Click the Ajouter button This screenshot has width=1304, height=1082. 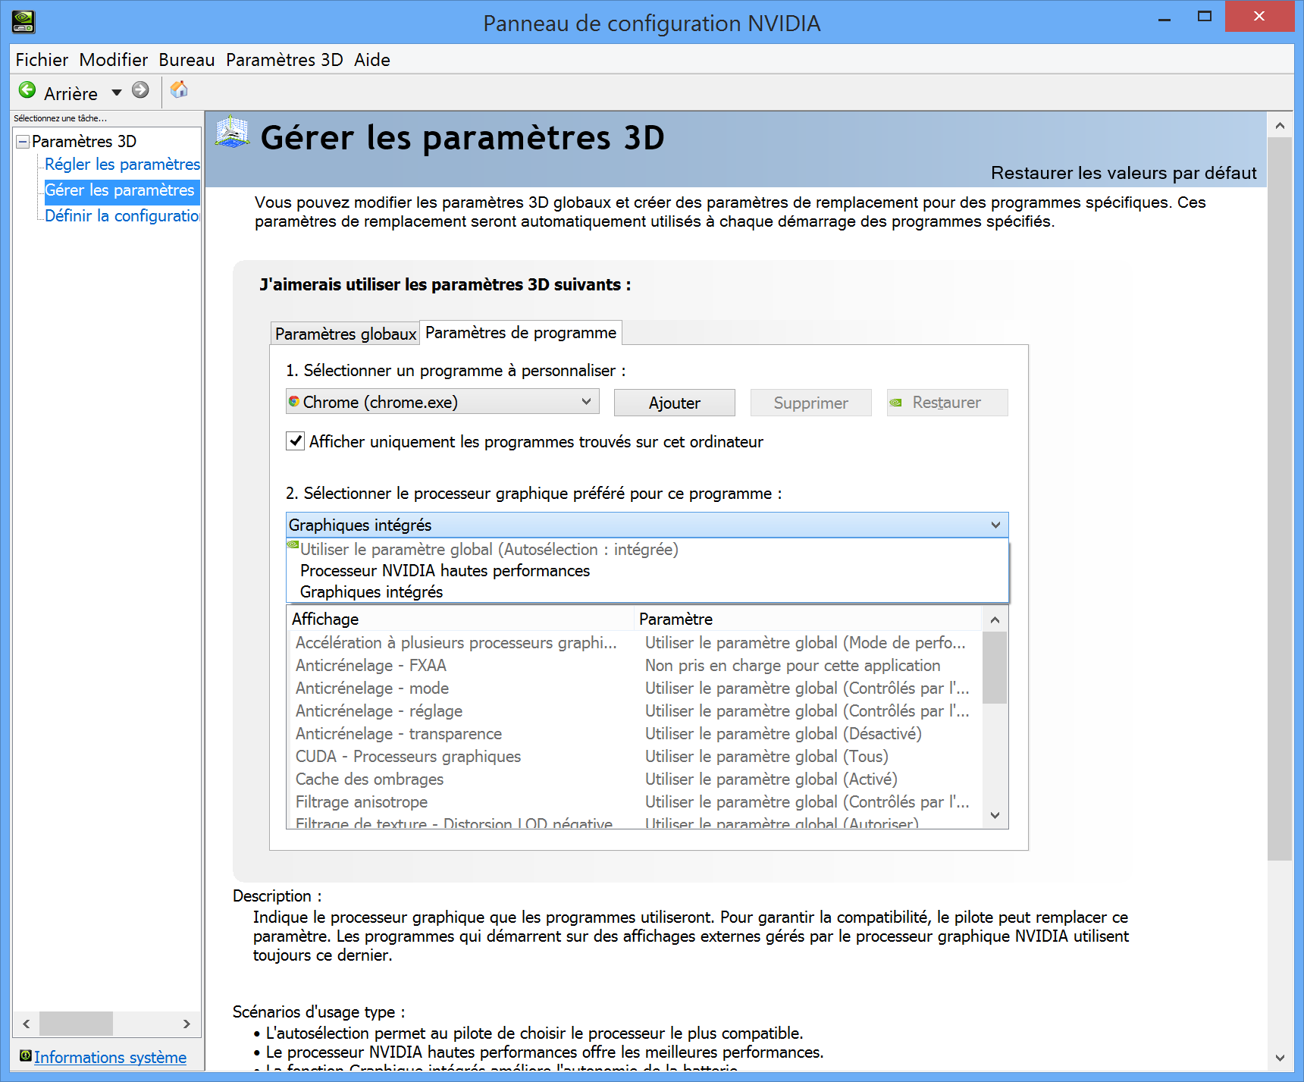[x=674, y=403]
